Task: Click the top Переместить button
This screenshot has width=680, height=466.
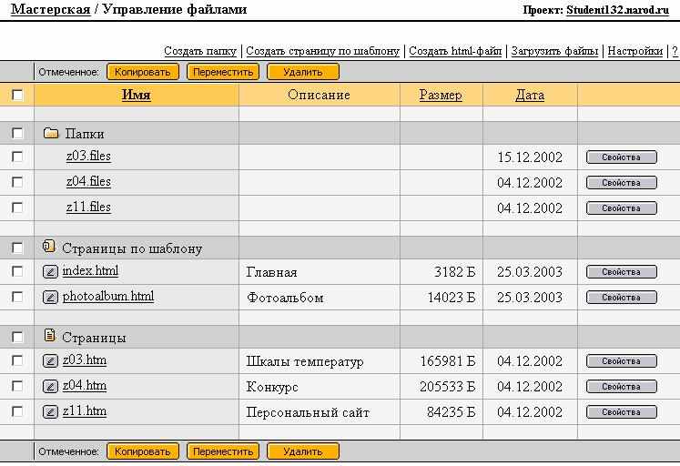Action: click(x=223, y=72)
